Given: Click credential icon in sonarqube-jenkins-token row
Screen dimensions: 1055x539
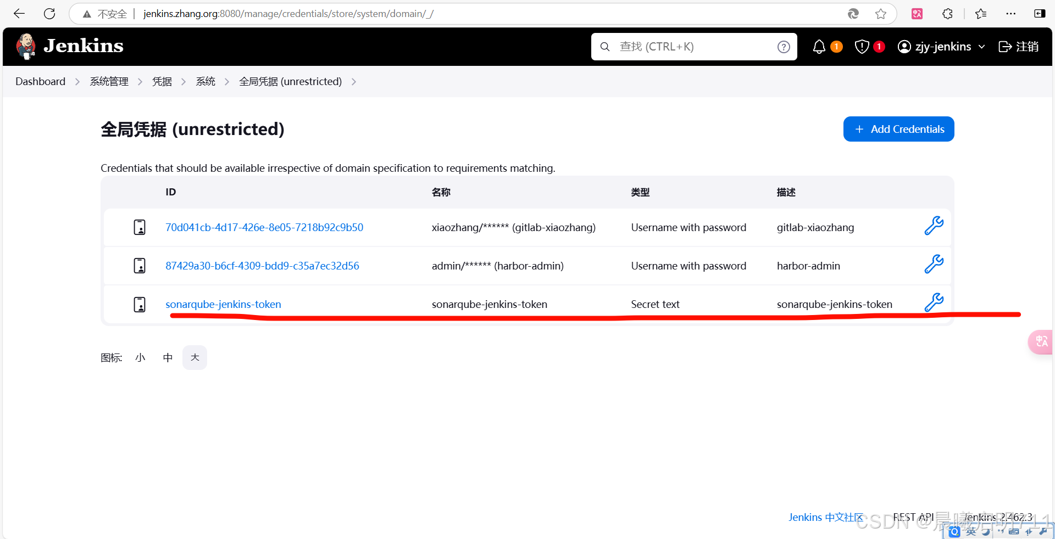Looking at the screenshot, I should coord(140,304).
